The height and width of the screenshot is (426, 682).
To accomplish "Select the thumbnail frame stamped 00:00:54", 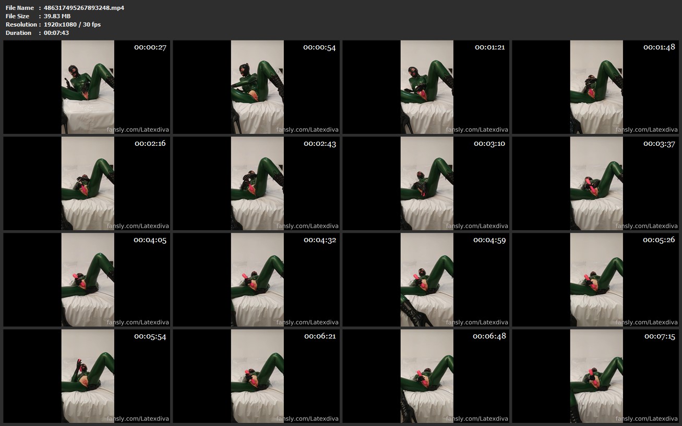I will [x=256, y=87].
